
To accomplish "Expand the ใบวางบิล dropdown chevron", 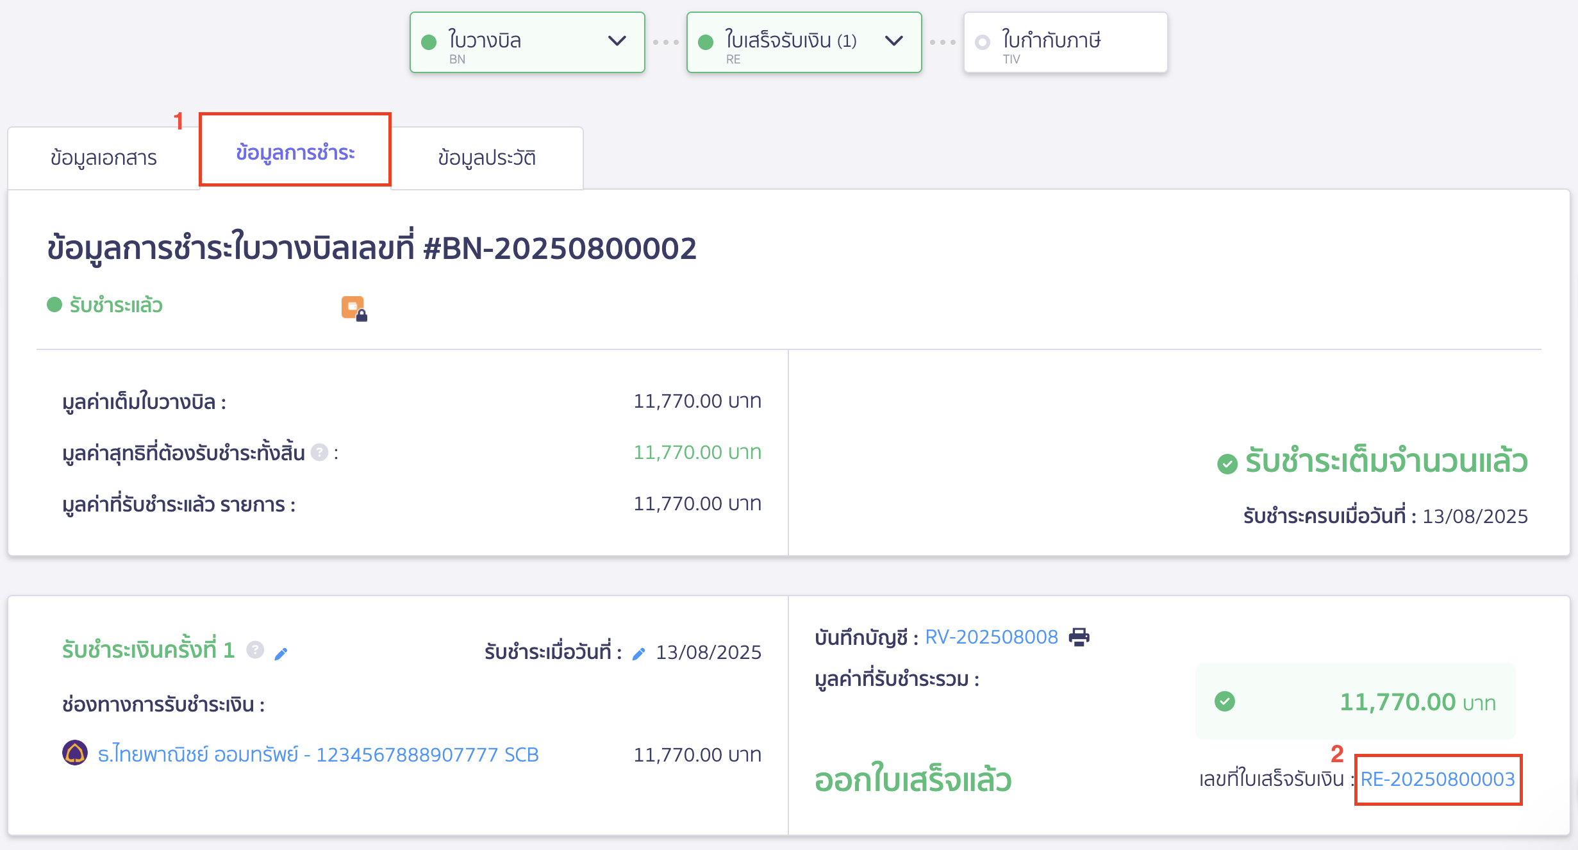I will (x=617, y=41).
